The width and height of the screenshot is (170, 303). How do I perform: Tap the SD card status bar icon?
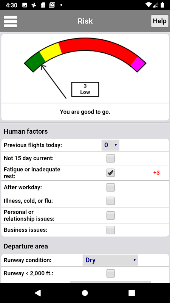[x=43, y=5]
